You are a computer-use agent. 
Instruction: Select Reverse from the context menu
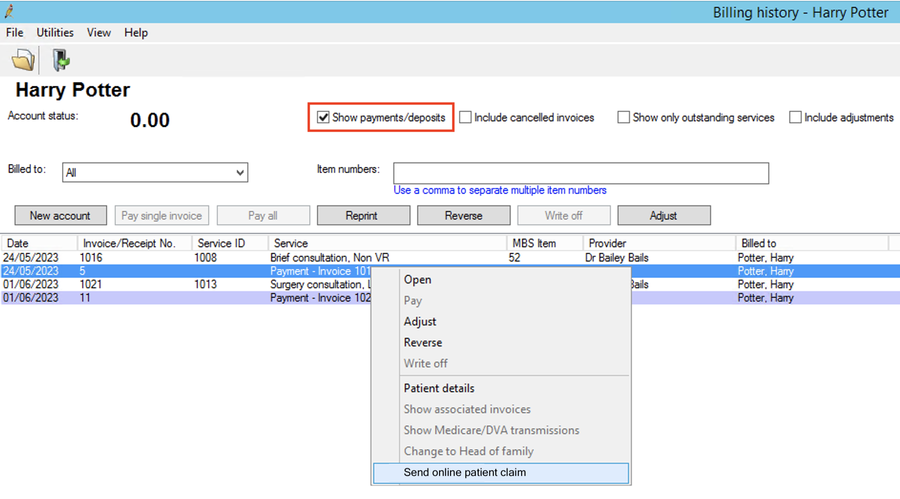(x=422, y=342)
